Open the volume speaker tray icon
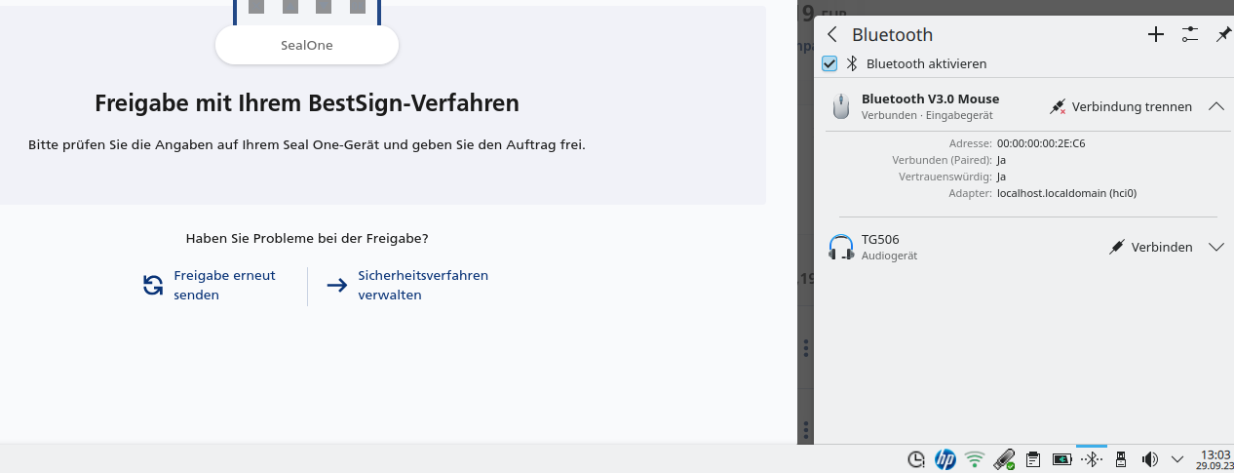Image resolution: width=1234 pixels, height=473 pixels. click(x=1150, y=459)
